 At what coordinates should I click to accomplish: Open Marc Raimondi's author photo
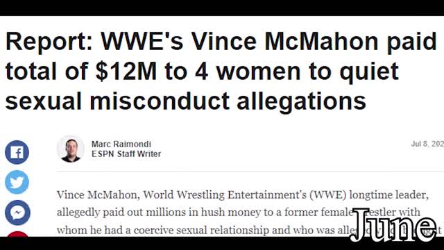click(71, 149)
